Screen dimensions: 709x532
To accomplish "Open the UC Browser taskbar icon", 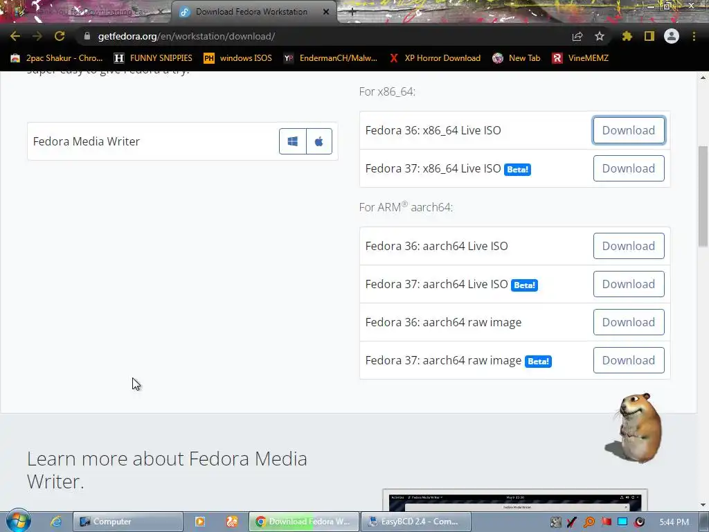I will pyautogui.click(x=232, y=522).
